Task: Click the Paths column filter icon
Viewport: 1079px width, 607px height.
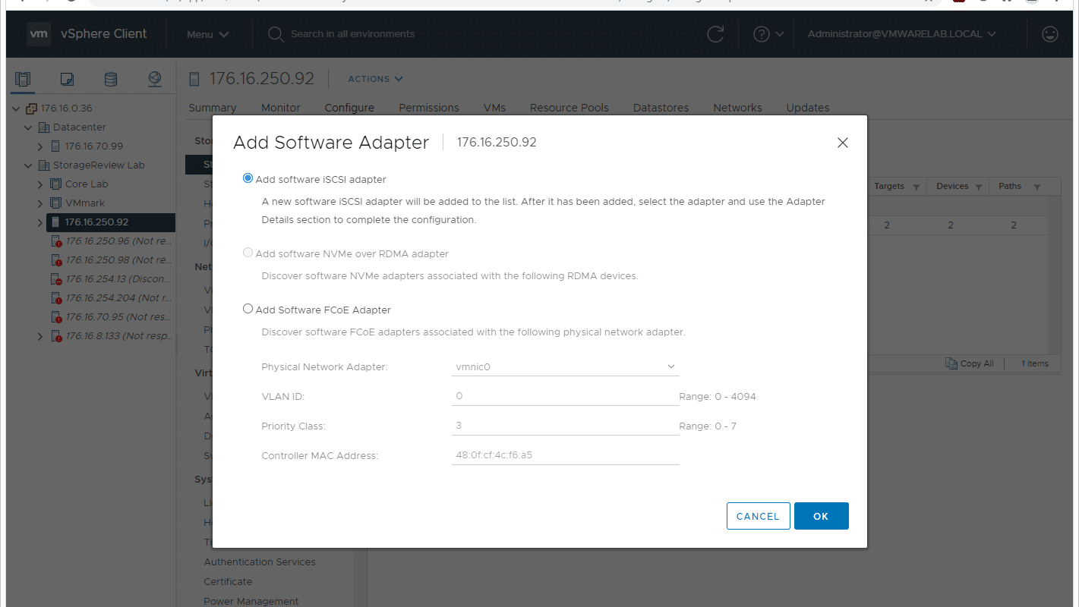Action: coord(1036,187)
